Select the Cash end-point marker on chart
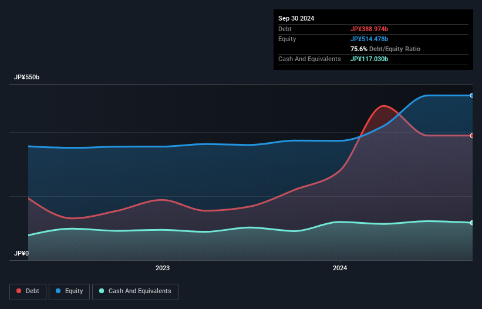The image size is (482, 309). 472,223
